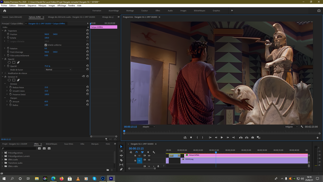Toggle animation stopwatch for Rotation
323x182 pixels.
8,48
